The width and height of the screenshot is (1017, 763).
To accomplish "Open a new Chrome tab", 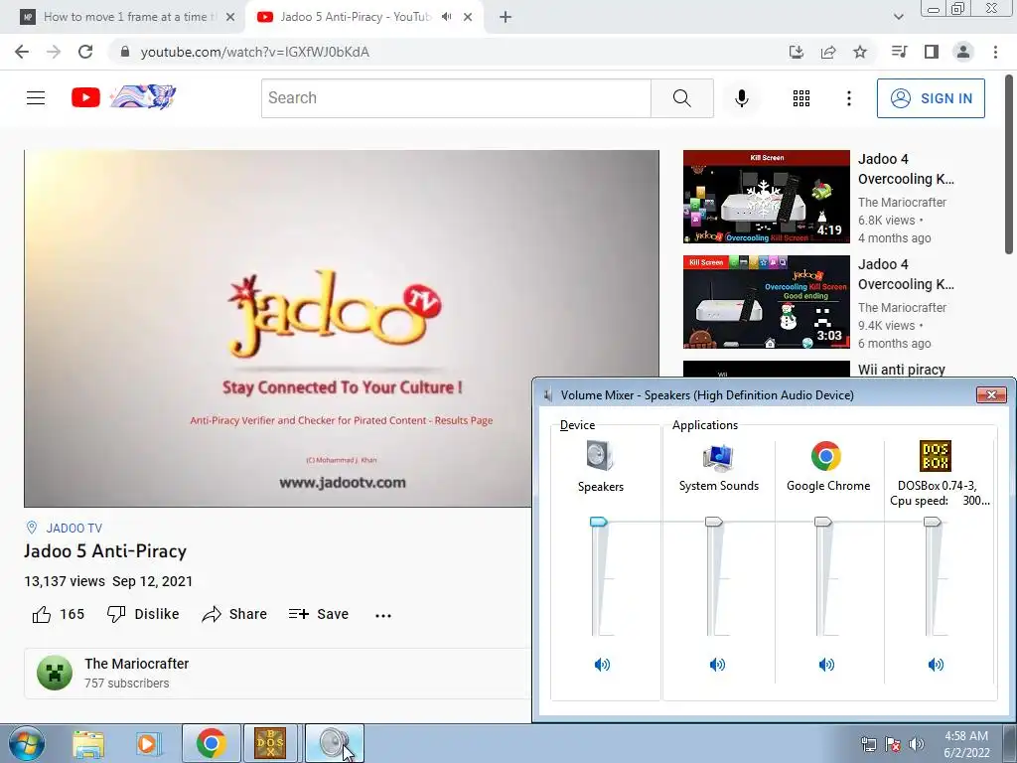I will pyautogui.click(x=506, y=17).
